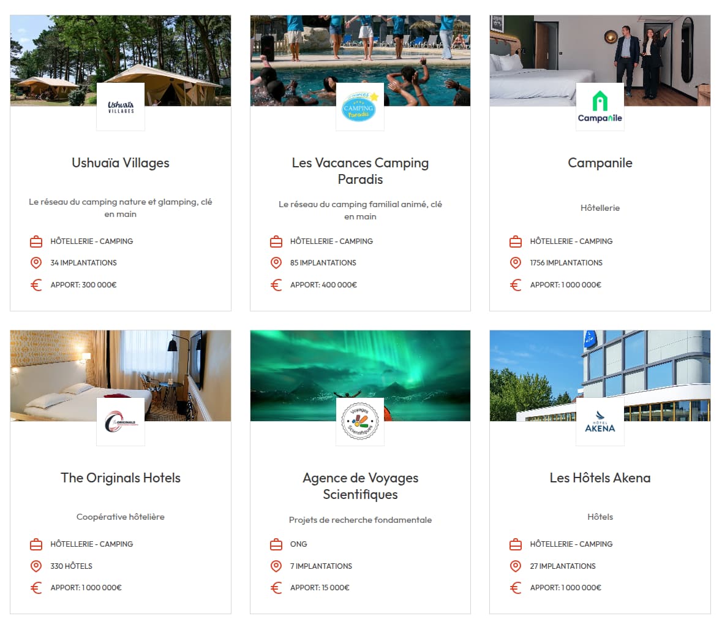Click briefcase icon on Ushuaïa Villages card
The height and width of the screenshot is (624, 722).
36,242
